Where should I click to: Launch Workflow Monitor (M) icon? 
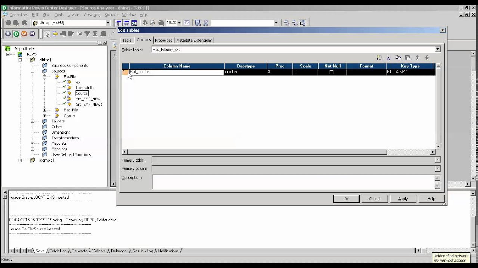pos(32,34)
